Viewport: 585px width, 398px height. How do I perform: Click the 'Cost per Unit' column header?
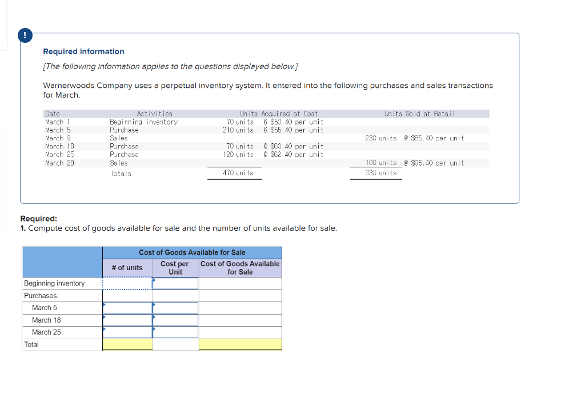pos(175,268)
